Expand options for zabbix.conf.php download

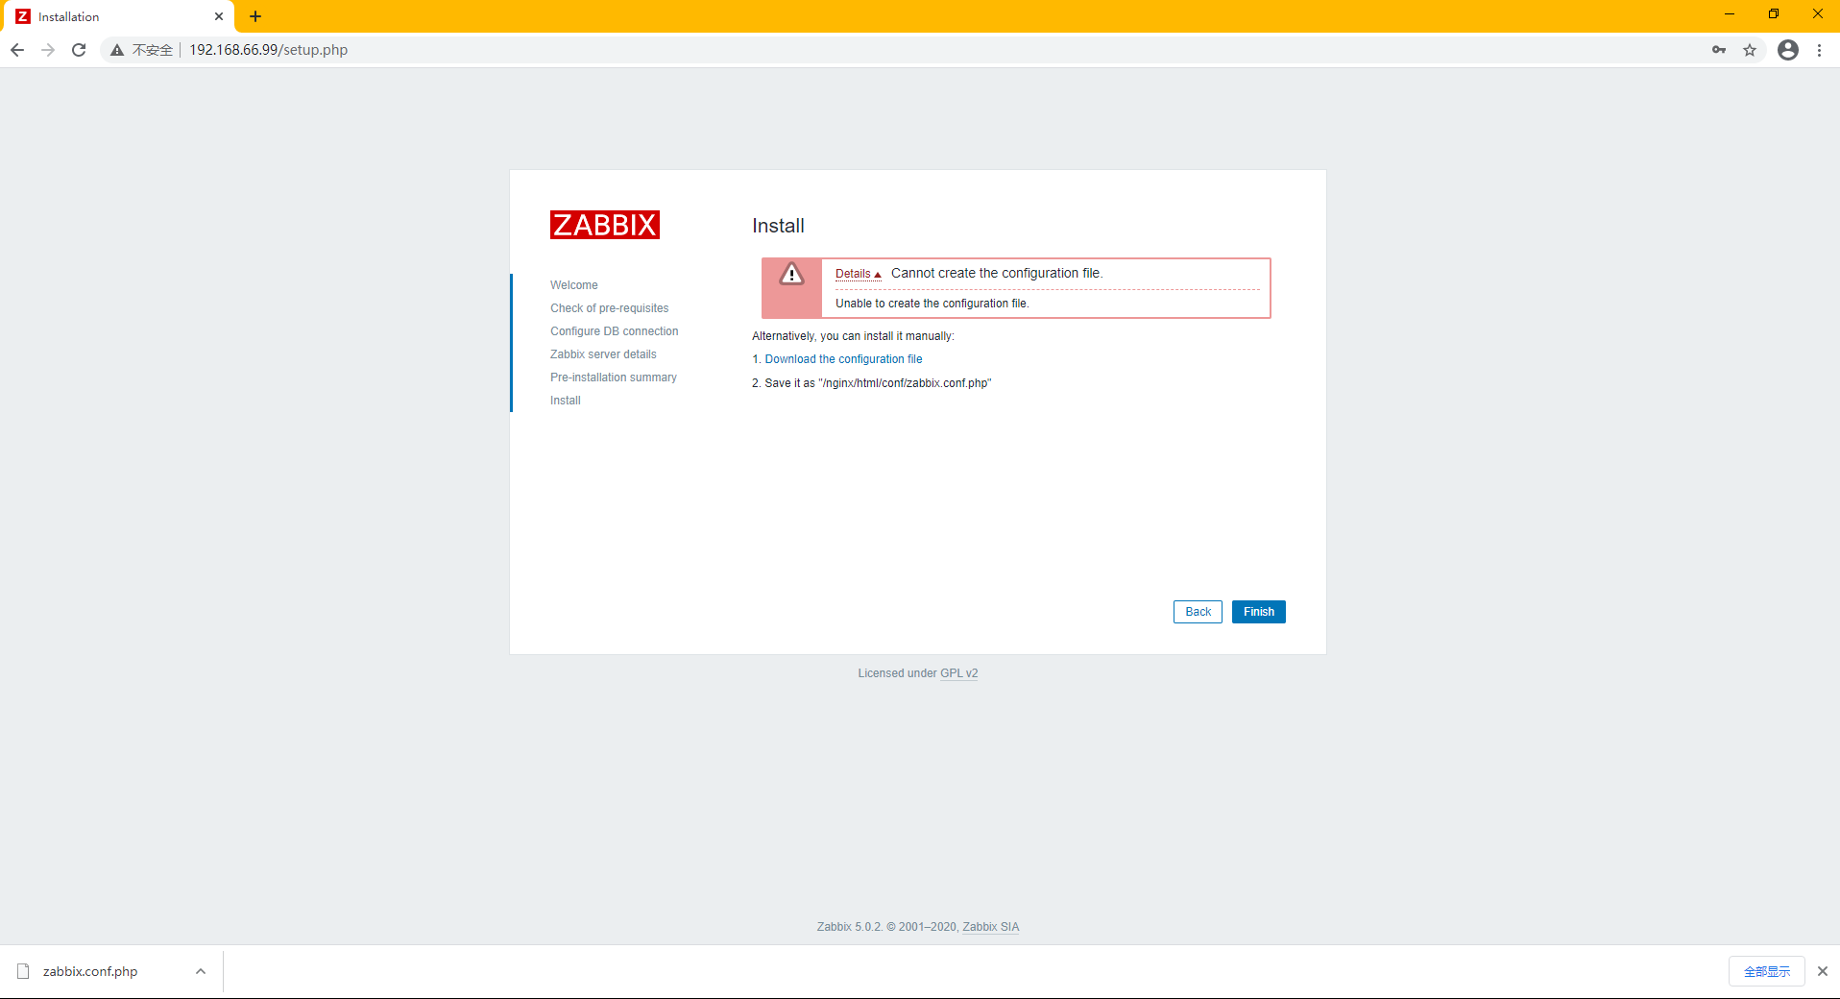201,971
